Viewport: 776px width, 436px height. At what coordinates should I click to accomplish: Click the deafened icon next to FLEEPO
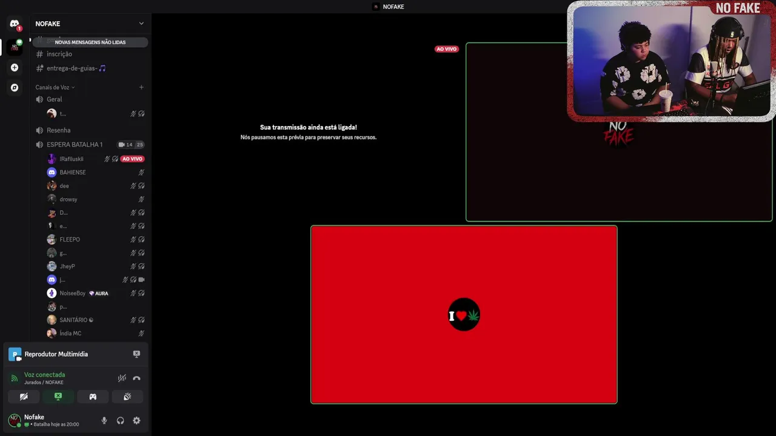pyautogui.click(x=141, y=239)
